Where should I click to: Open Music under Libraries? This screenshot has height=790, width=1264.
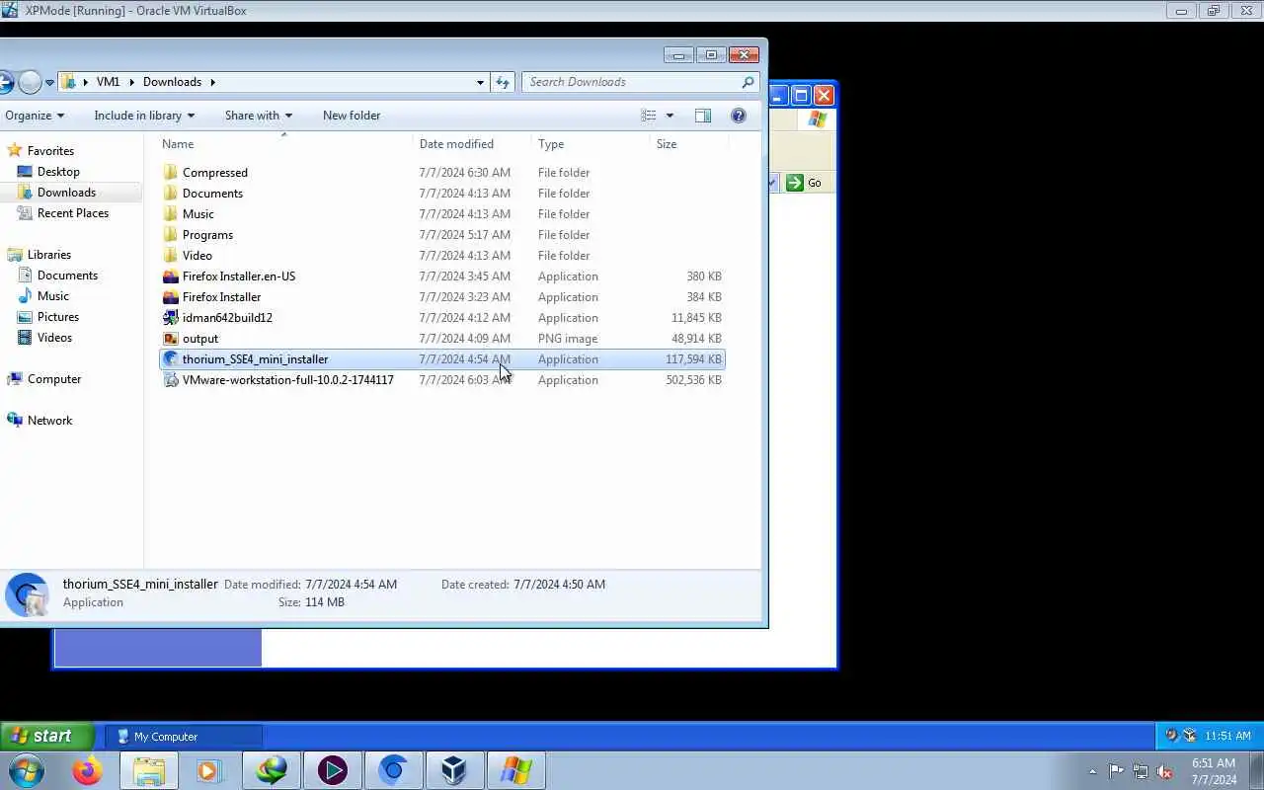tap(53, 296)
